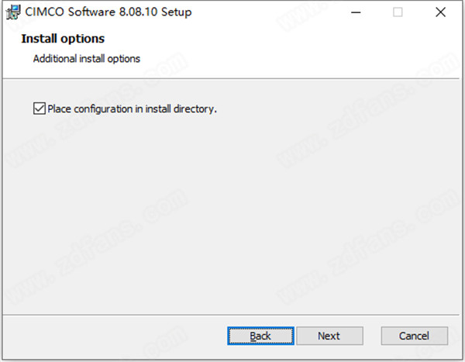Click the greyed-out maximize window icon
465x362 pixels.
click(398, 12)
